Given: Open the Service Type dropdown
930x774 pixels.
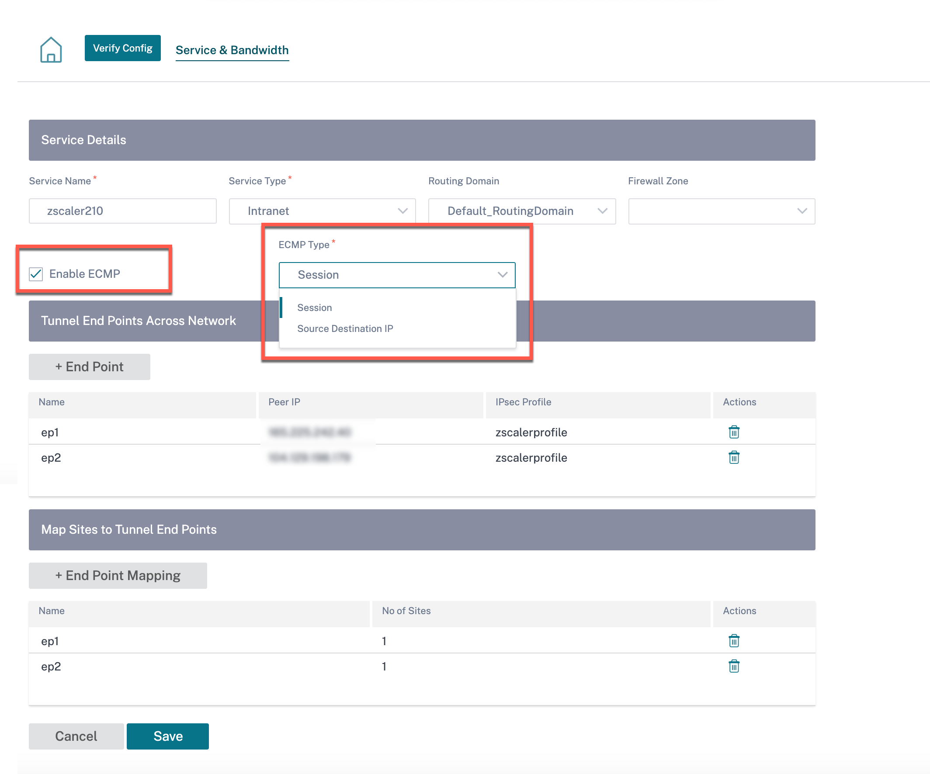Looking at the screenshot, I should coord(322,211).
